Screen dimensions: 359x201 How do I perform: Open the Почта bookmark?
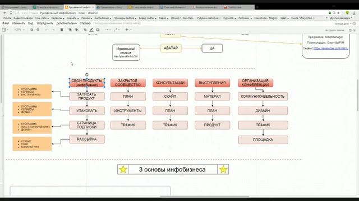(7, 18)
